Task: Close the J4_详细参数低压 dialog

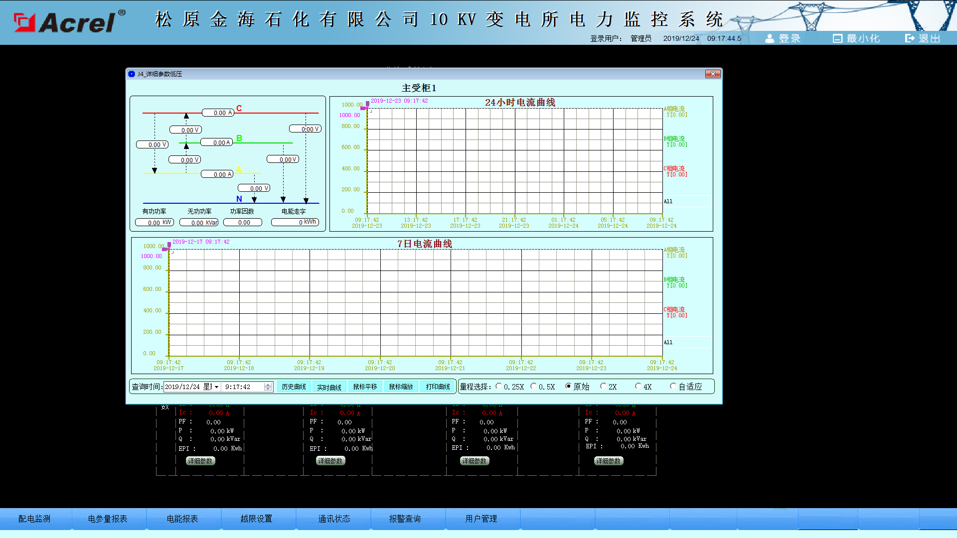Action: tap(713, 74)
